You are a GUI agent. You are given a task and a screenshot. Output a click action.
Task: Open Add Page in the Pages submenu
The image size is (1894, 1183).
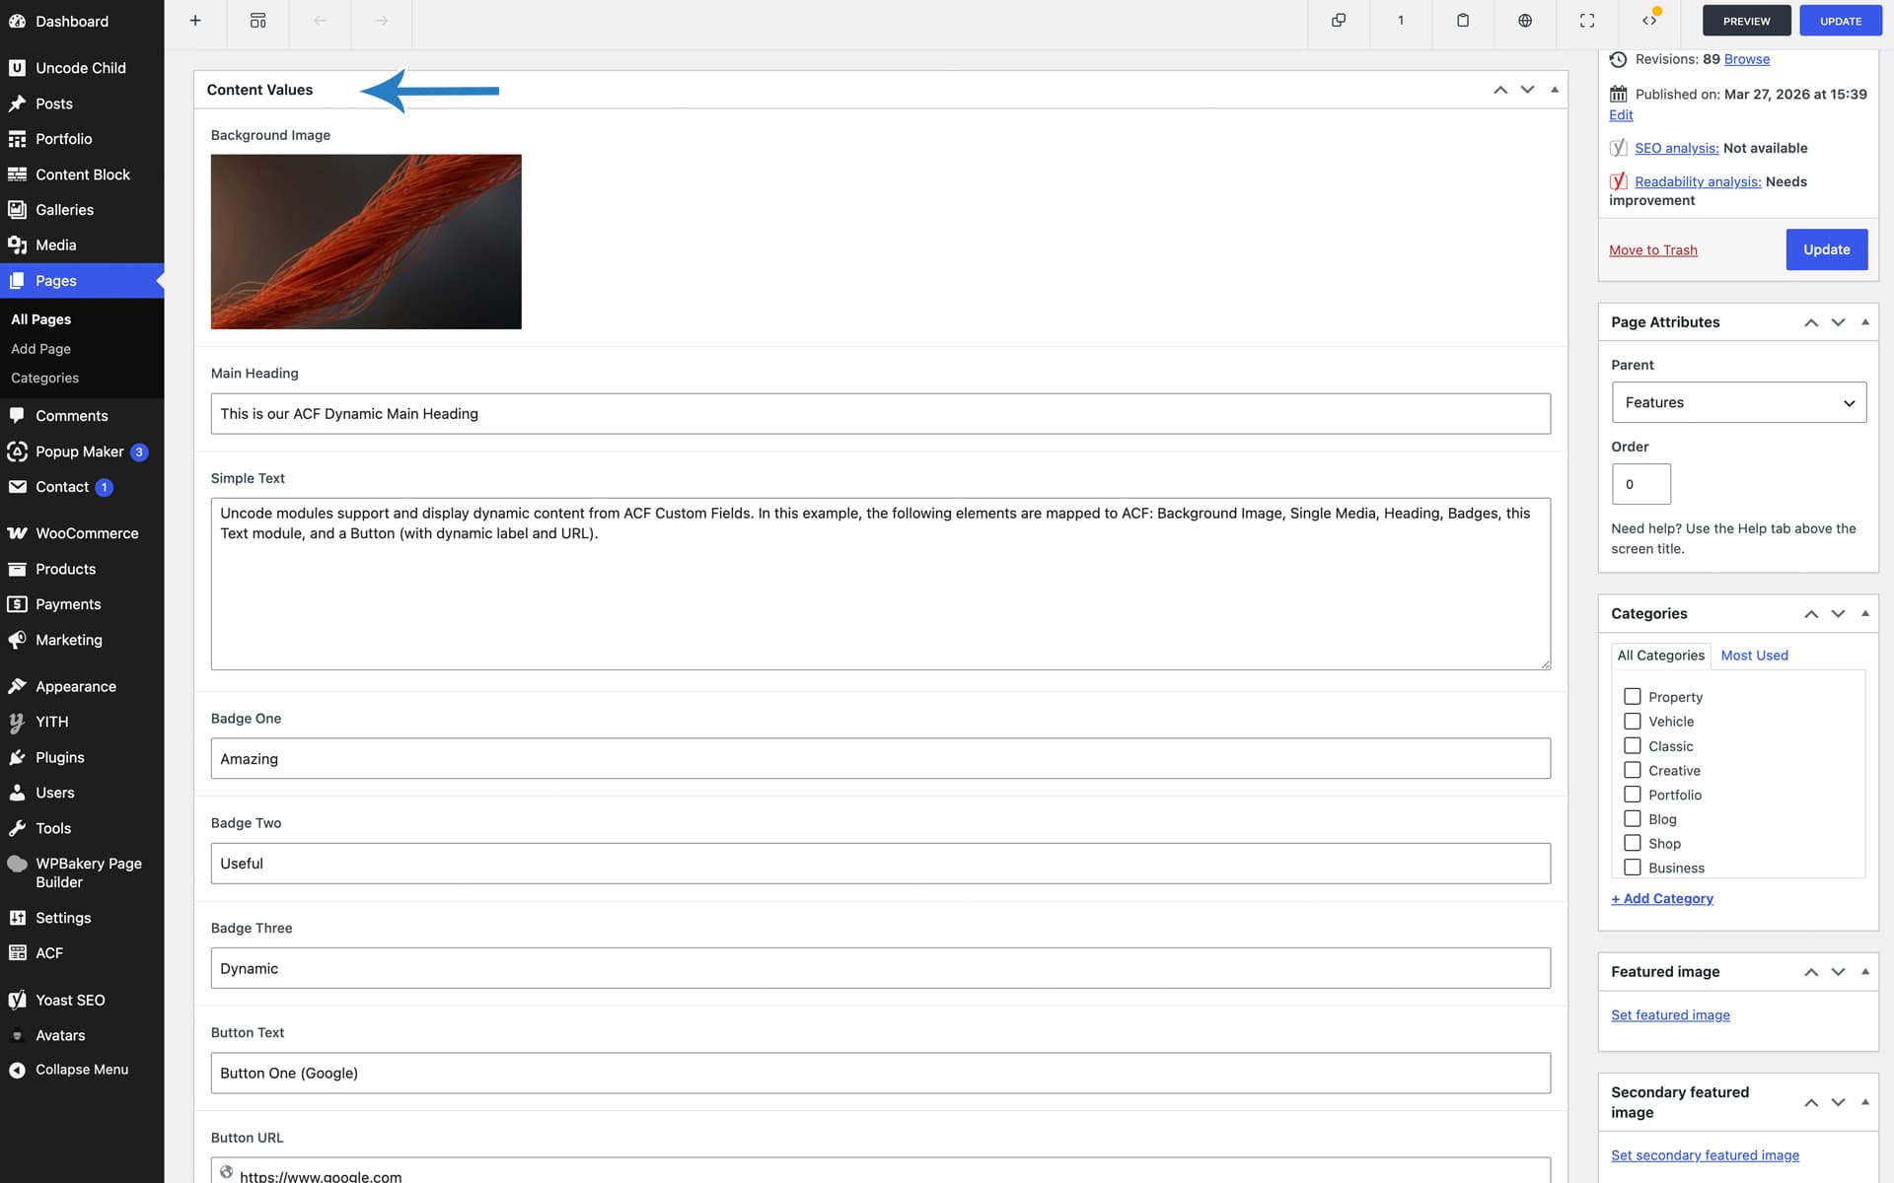tap(41, 349)
